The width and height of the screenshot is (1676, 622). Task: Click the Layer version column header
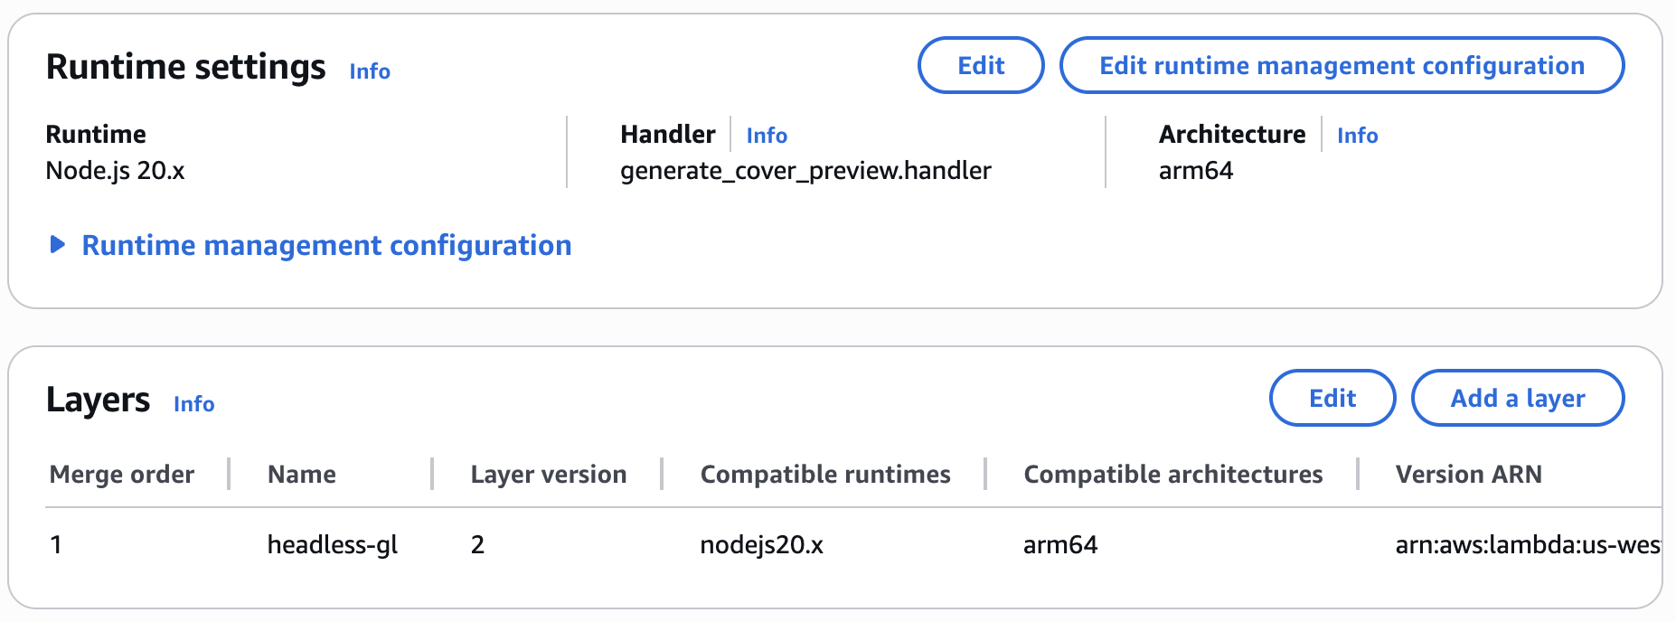click(549, 475)
